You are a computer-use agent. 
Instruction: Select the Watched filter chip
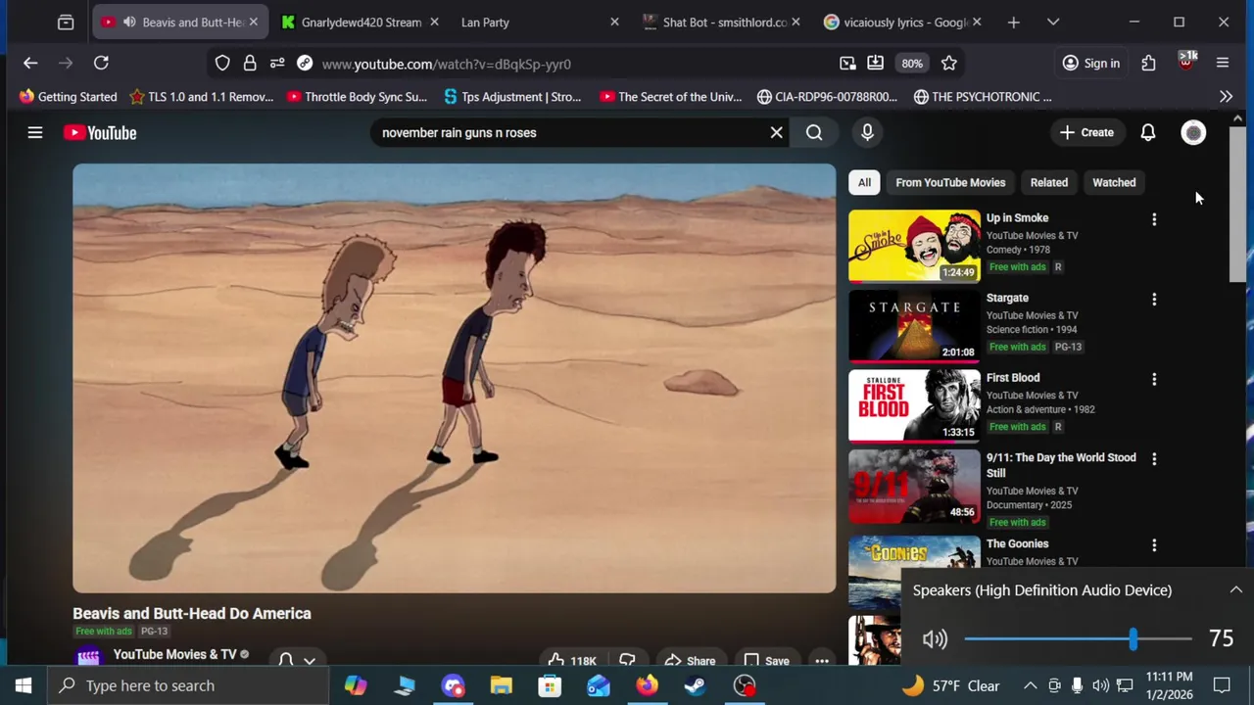click(1114, 182)
